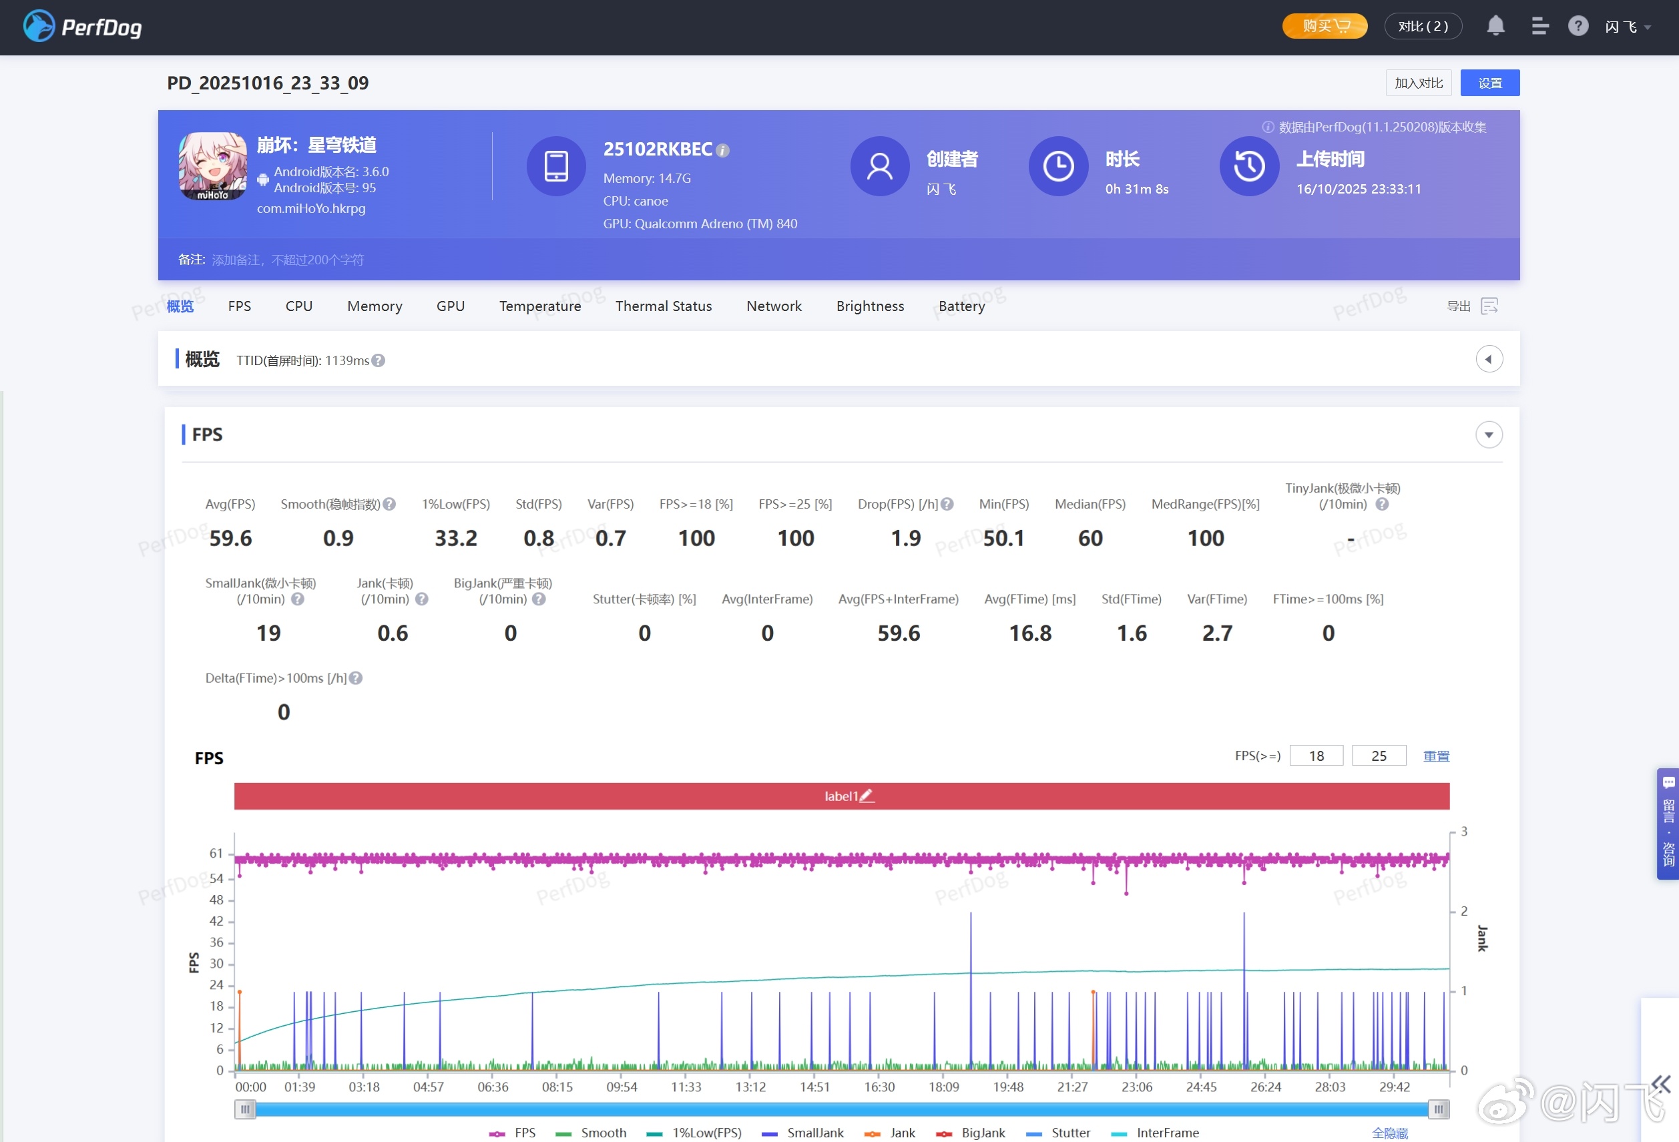This screenshot has width=1679, height=1142.
Task: Switch to the Temperature tab
Action: 539,306
